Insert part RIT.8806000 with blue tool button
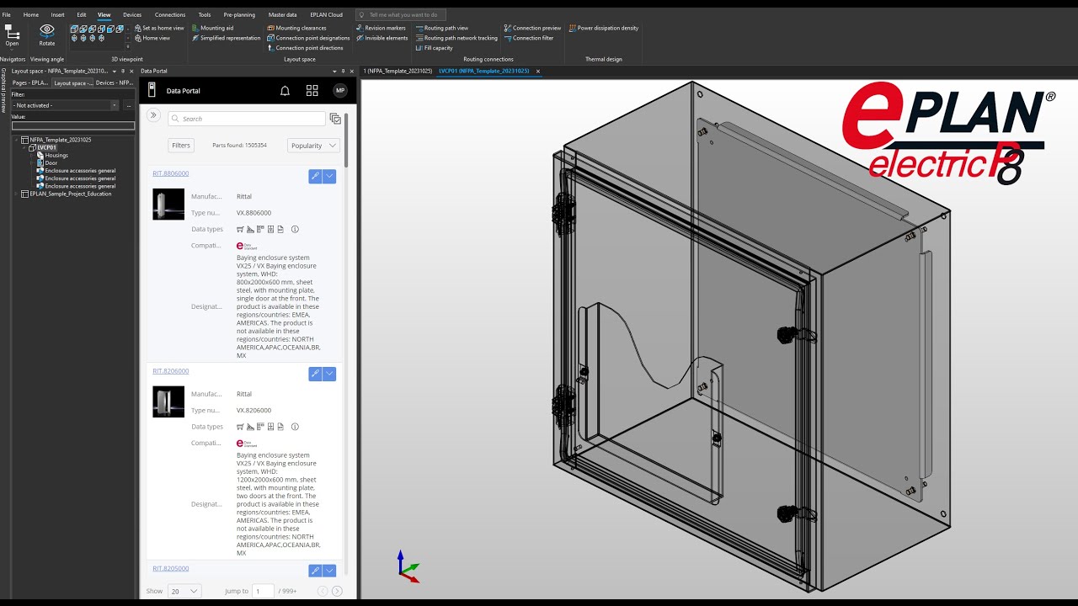Viewport: 1078px width, 606px height. click(x=315, y=176)
